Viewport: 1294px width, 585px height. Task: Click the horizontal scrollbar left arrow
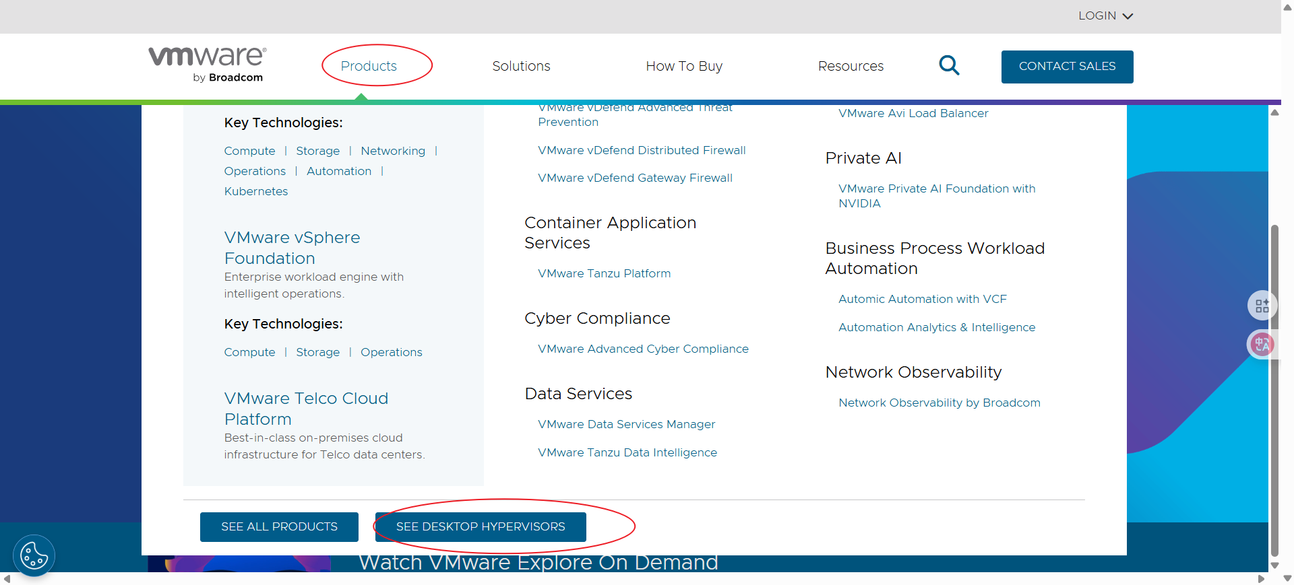(7, 579)
